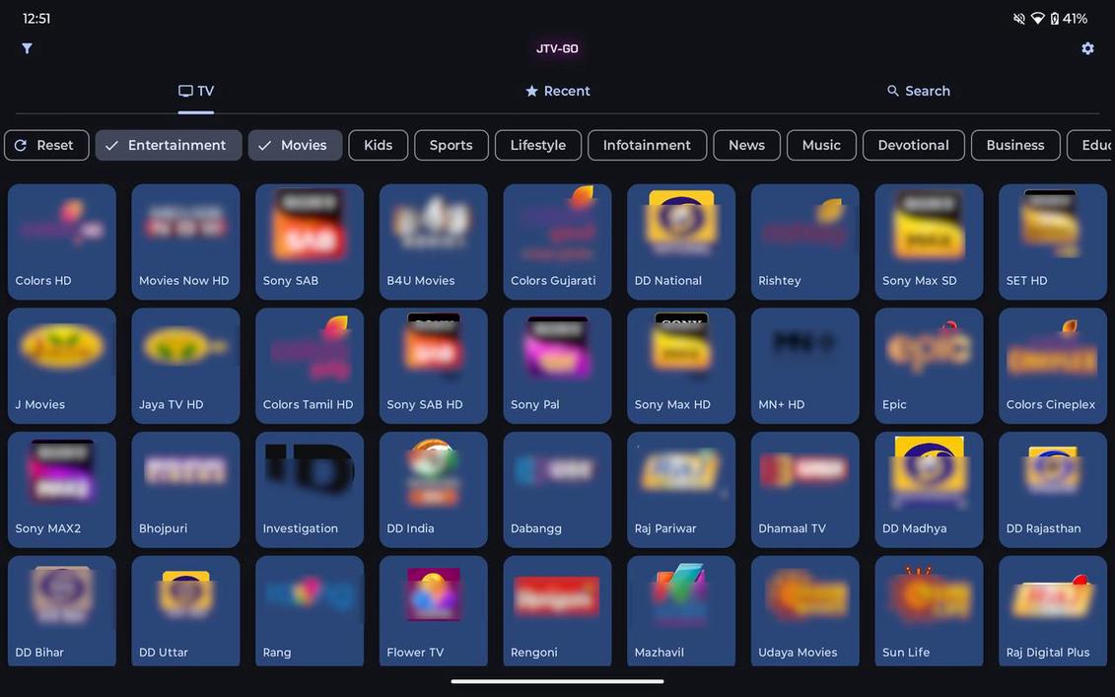Open the Bhojpuri channel
1115x697 pixels.
coord(185,489)
